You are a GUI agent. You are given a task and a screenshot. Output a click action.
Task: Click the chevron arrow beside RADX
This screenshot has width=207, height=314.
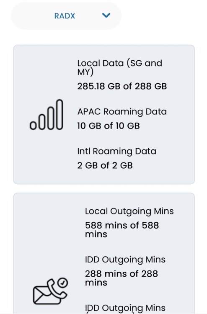(x=106, y=15)
